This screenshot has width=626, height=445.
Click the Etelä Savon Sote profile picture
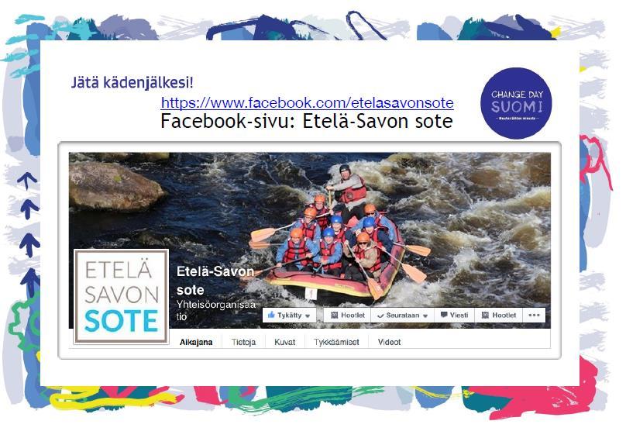pos(122,296)
